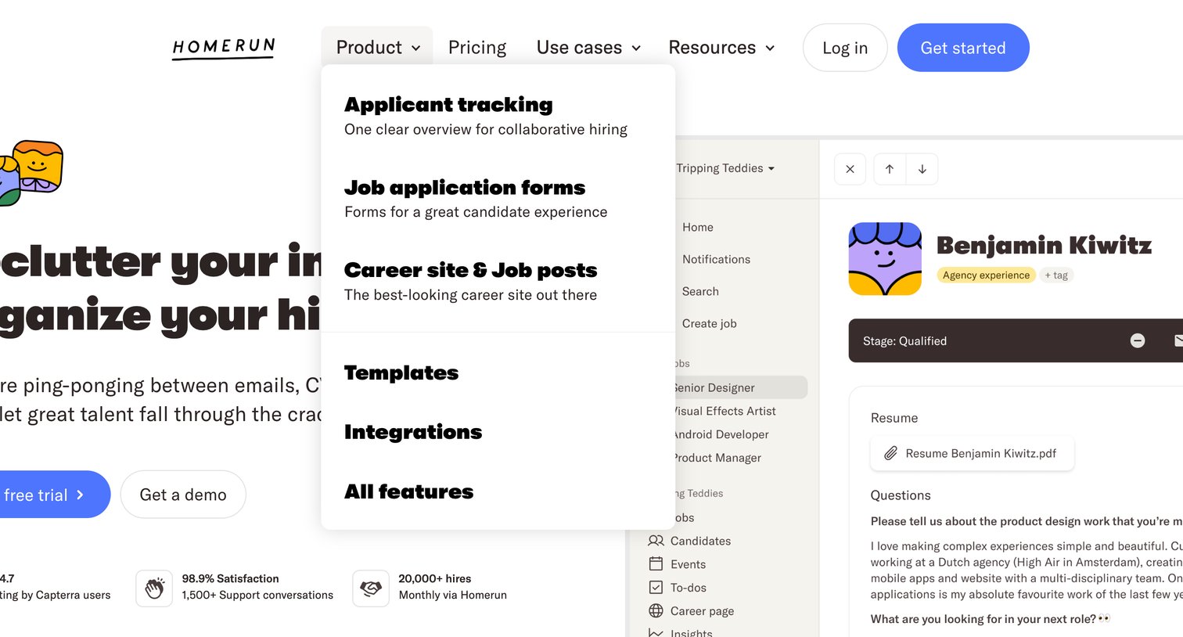The width and height of the screenshot is (1183, 637).
Task: Click the Career page globe icon
Action: pyautogui.click(x=656, y=610)
